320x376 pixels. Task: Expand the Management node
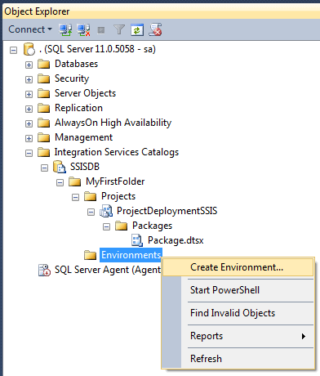pyautogui.click(x=29, y=138)
